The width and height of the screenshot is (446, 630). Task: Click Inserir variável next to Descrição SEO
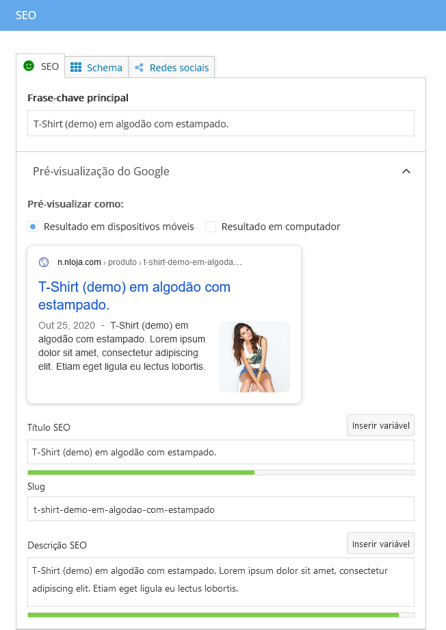click(380, 542)
